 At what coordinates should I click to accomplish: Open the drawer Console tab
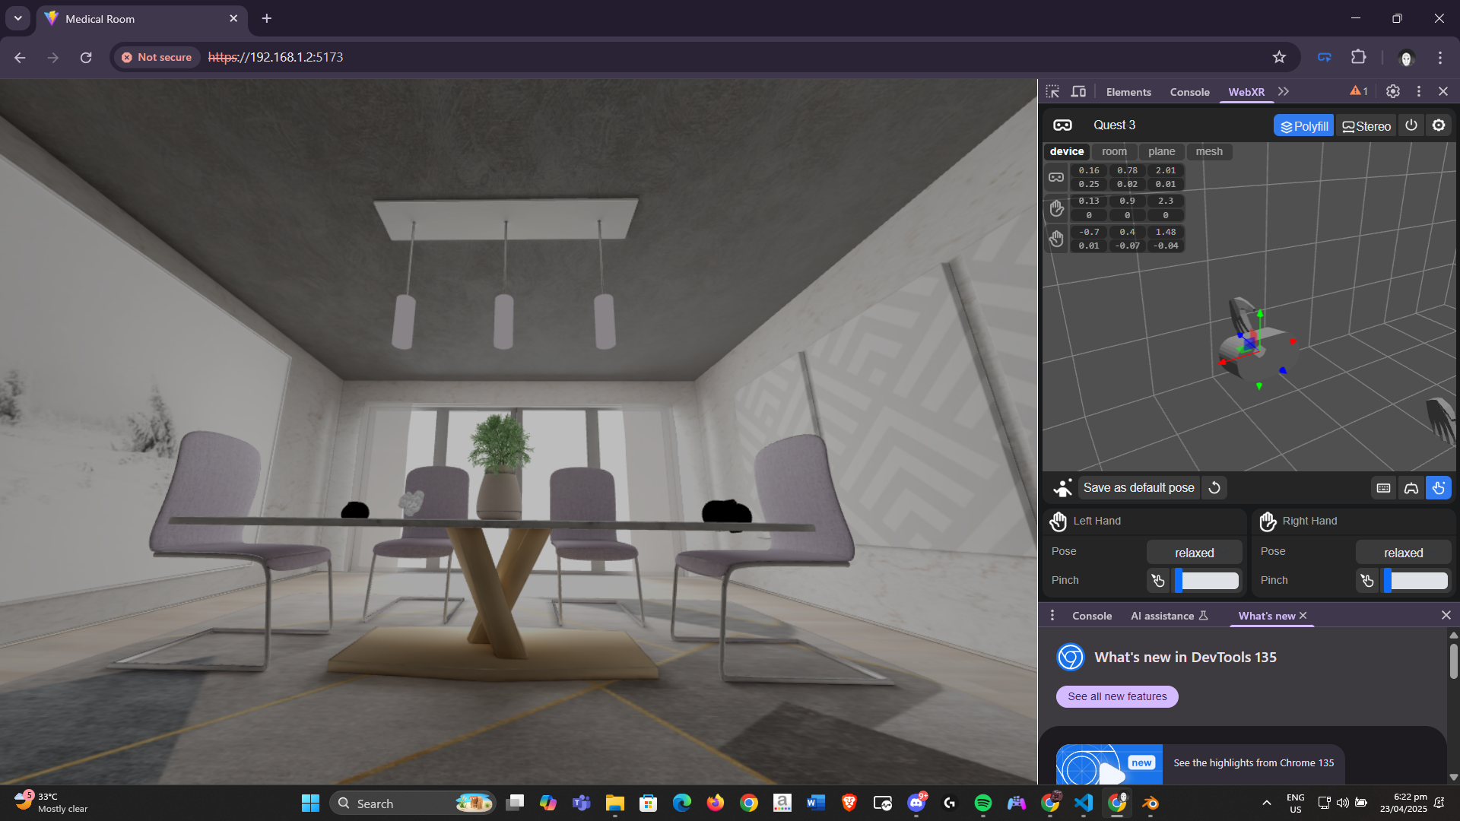pos(1092,617)
